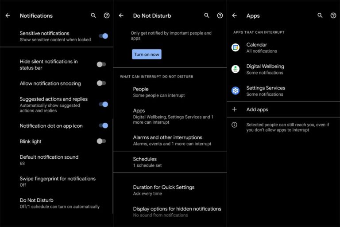Viewport: 340px width, 227px height.
Task: Go back from the Do Not Disturb screen
Action: [121, 16]
